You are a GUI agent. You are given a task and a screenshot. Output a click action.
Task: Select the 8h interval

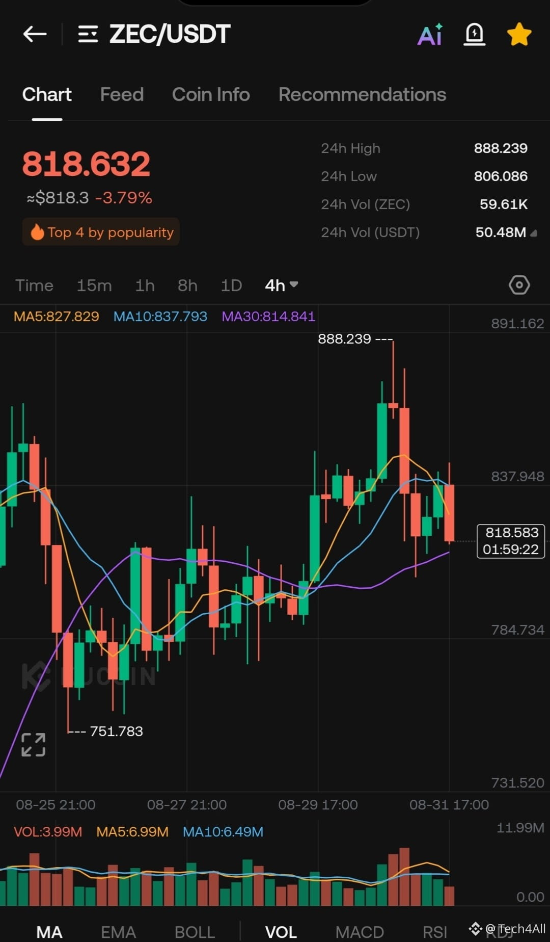coord(187,285)
